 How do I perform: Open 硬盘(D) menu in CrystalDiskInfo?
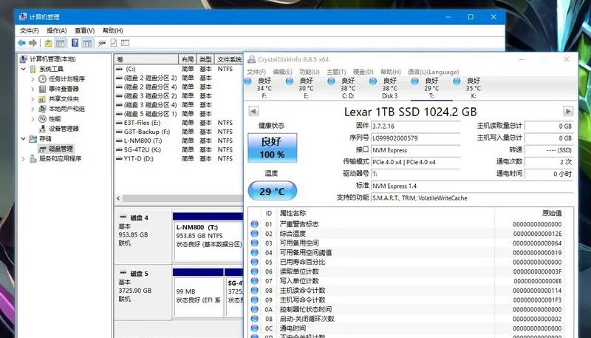pyautogui.click(x=363, y=72)
